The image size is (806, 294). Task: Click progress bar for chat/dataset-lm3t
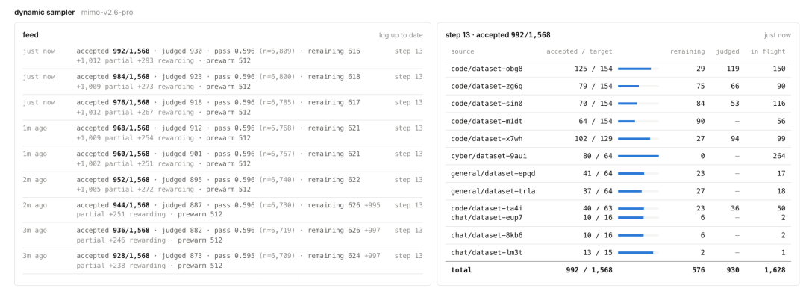[638, 252]
